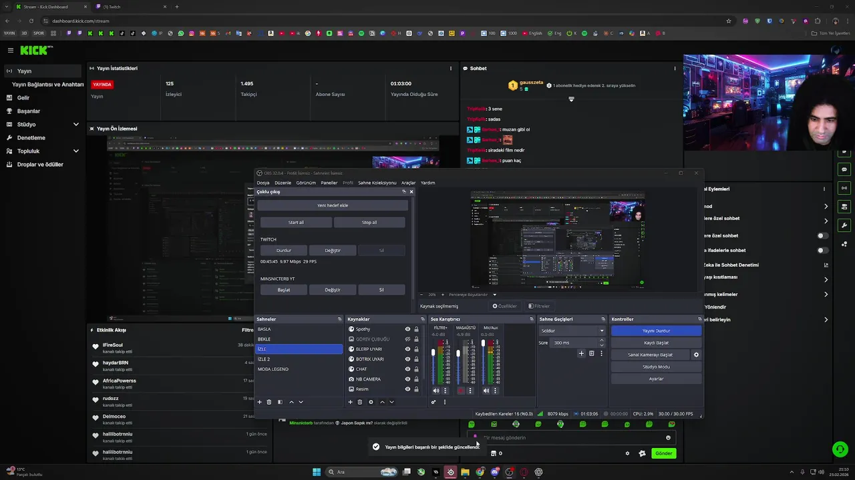This screenshot has height=480, width=855.
Task: Open virtual camera settings gear icon
Action: click(x=696, y=355)
